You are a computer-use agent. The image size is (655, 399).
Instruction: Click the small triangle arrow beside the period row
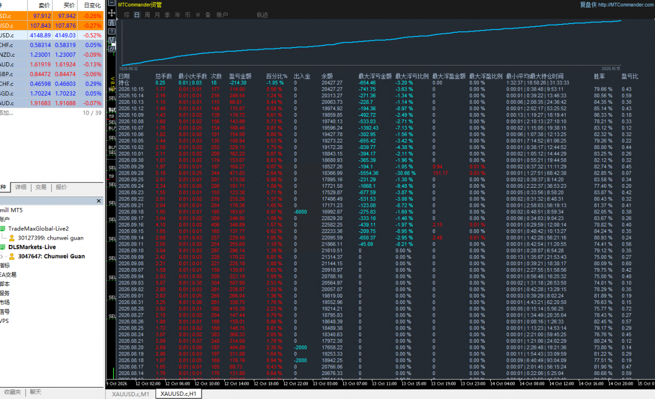[x=117, y=19]
